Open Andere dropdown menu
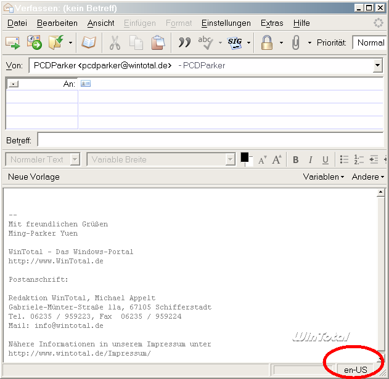Image resolution: width=389 pixels, height=379 pixels. click(x=368, y=177)
